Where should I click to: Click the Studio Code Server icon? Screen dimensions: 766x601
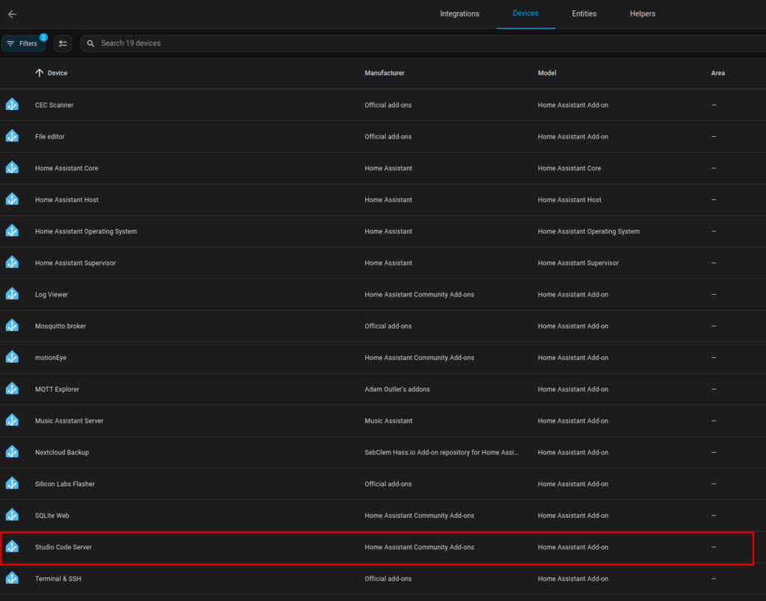tap(12, 547)
